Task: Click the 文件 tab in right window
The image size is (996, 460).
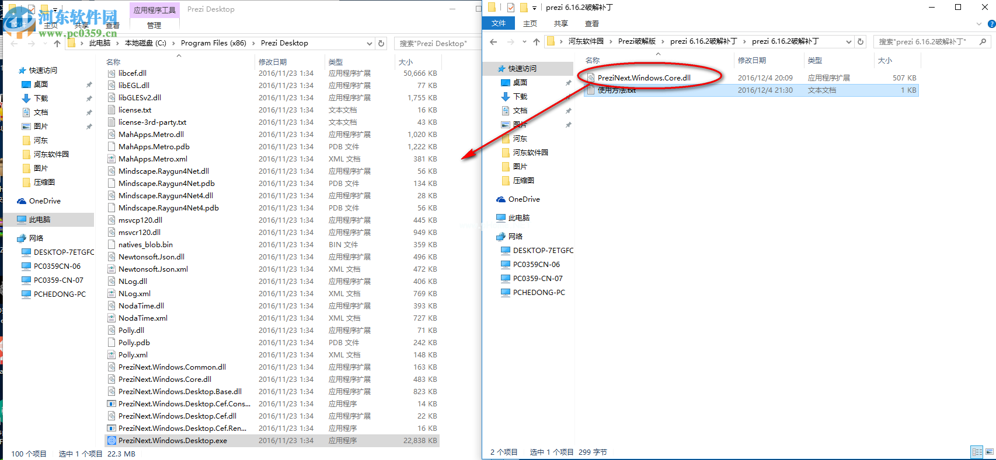Action: coord(499,23)
